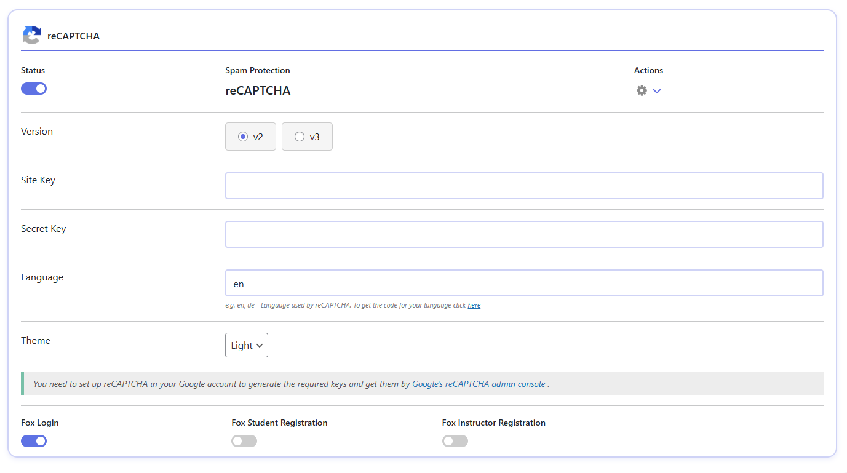Enable the Fox Instructor Registration toggle
This screenshot has width=847, height=473.
455,441
